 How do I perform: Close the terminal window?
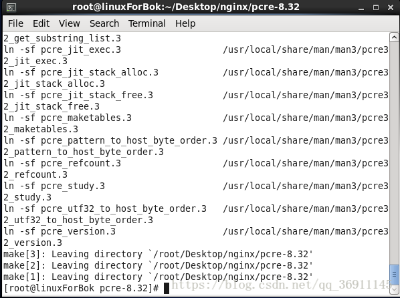click(391, 7)
